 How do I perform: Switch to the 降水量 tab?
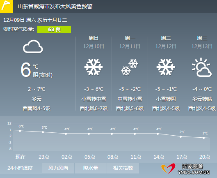pyautogui.click(x=91, y=168)
